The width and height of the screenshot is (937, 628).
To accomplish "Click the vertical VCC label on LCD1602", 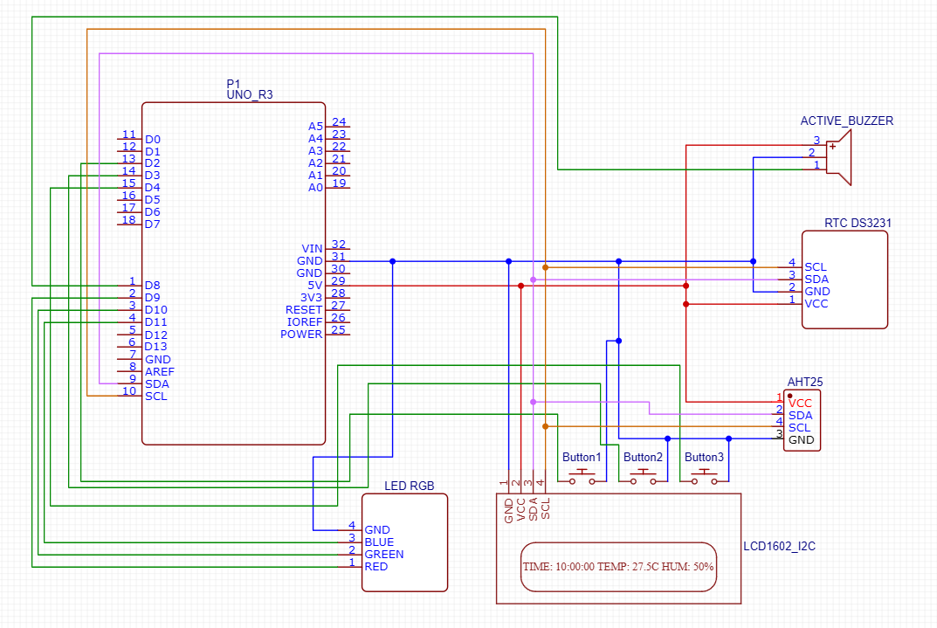I will click(x=521, y=510).
